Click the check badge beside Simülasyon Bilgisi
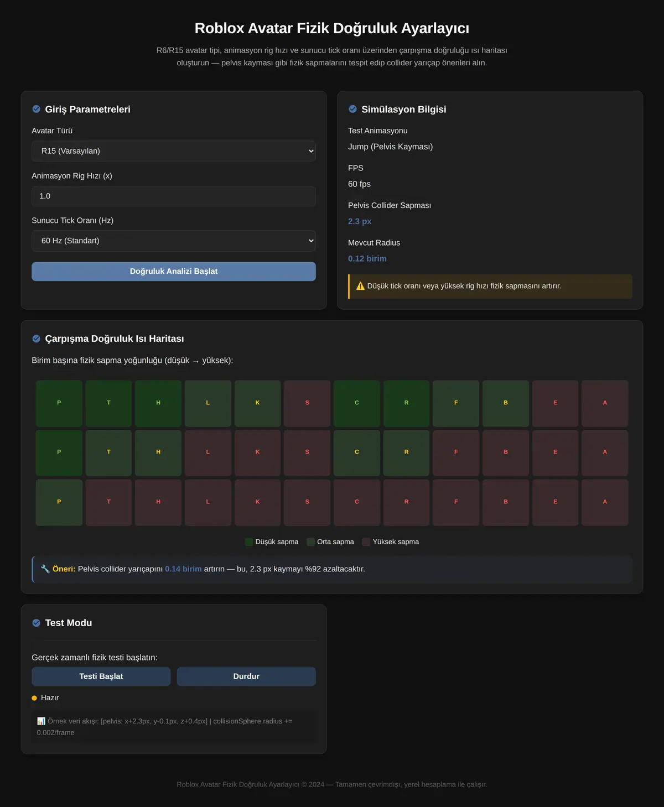 [353, 109]
